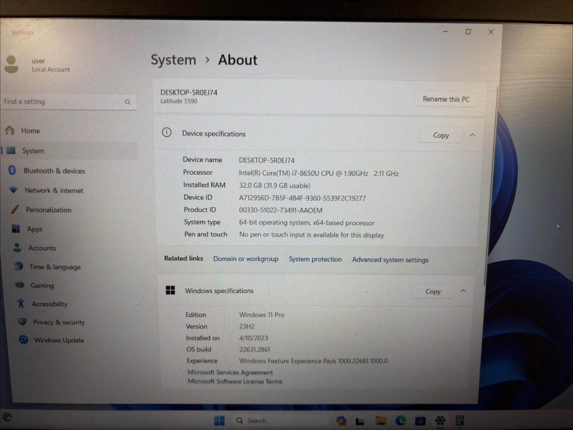Open the Windows Start menu
This screenshot has width=573, height=430.
(219, 421)
